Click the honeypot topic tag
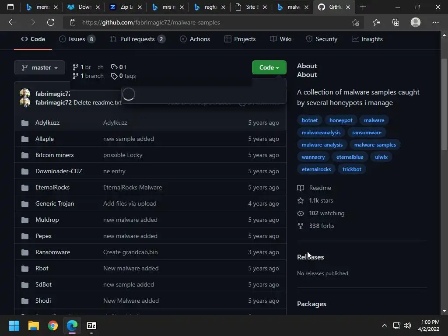Screen dimensions: 448x336 tap(341, 120)
